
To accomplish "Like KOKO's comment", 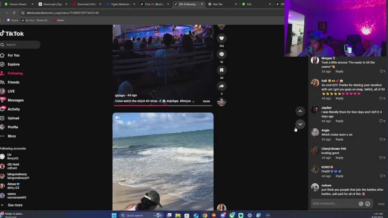I will tap(381, 176).
